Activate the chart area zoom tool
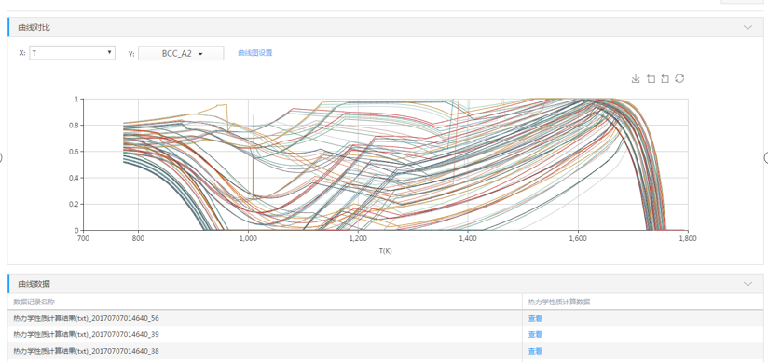This screenshot has height=362, width=768. pos(651,79)
